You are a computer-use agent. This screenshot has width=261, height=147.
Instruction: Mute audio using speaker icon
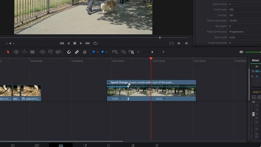coord(241,52)
